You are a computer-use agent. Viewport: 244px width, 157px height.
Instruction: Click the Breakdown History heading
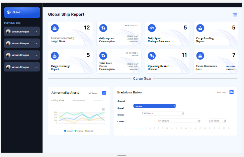pyautogui.click(x=130, y=92)
